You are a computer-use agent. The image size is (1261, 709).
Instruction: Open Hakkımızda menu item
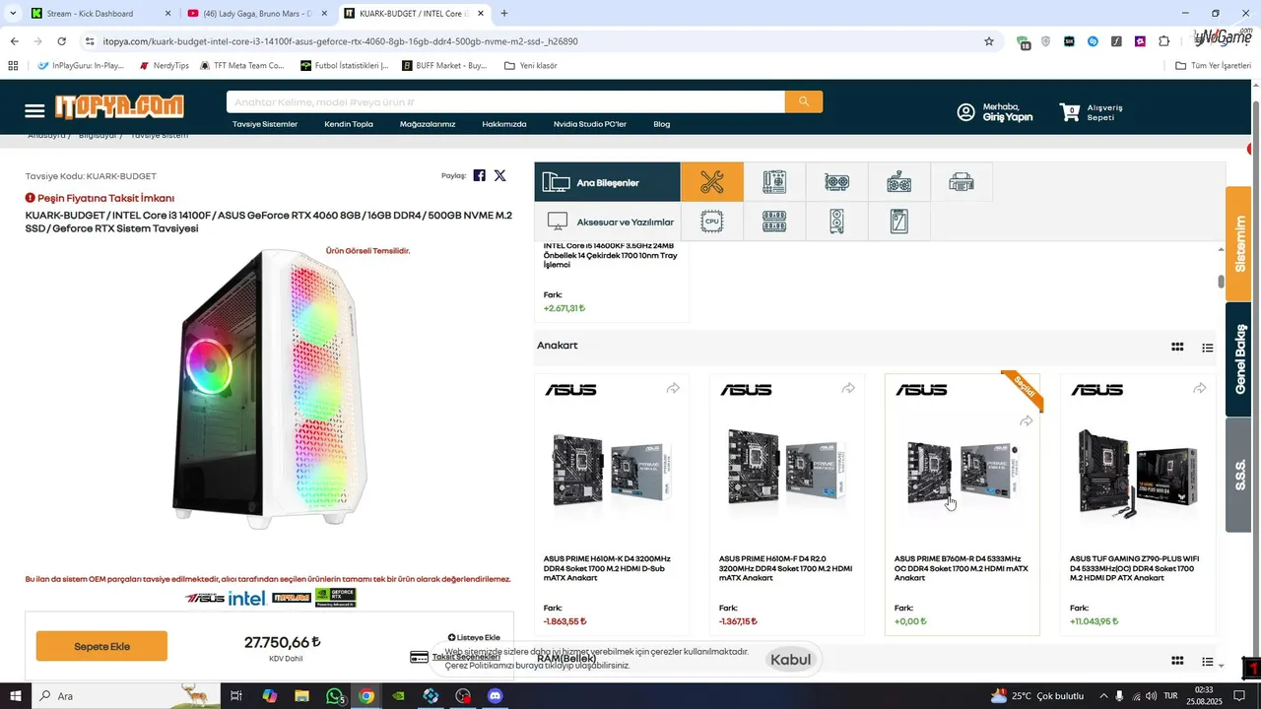pyautogui.click(x=504, y=124)
